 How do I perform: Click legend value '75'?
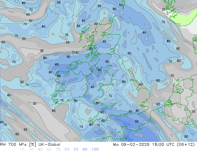point(58,150)
